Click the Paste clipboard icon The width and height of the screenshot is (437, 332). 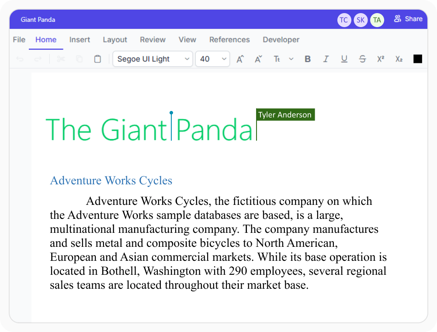pyautogui.click(x=97, y=59)
